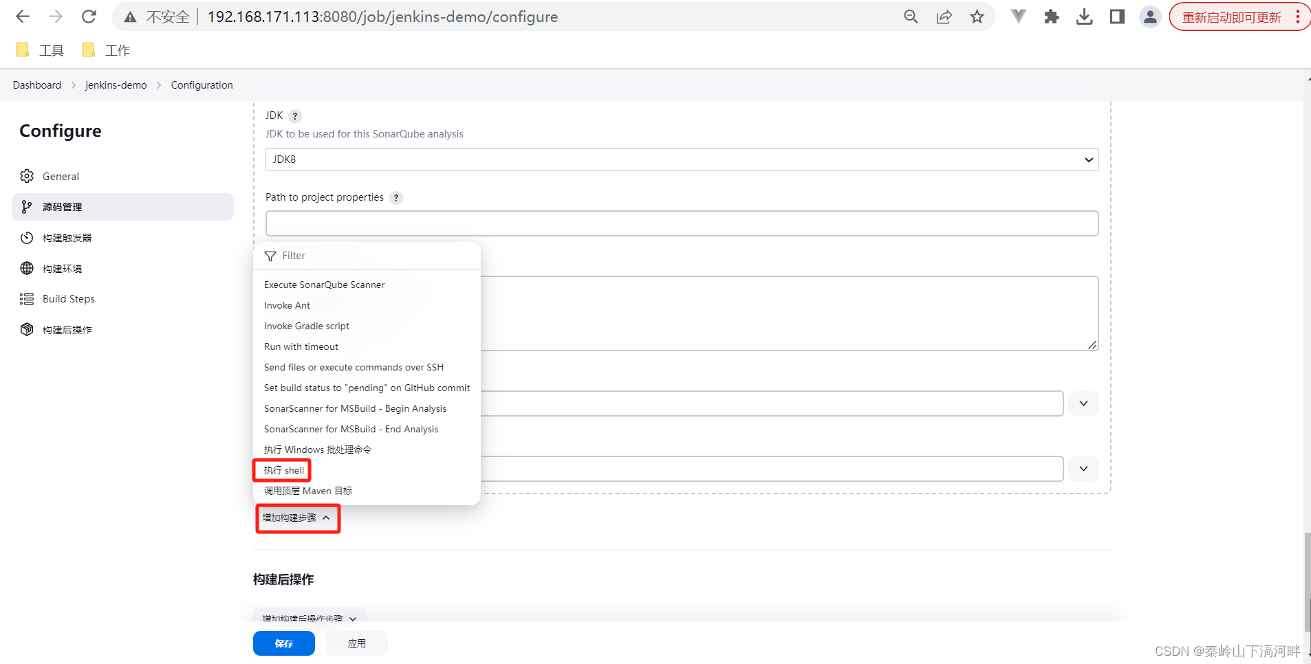Click the 构建环境 globe icon

[26, 268]
